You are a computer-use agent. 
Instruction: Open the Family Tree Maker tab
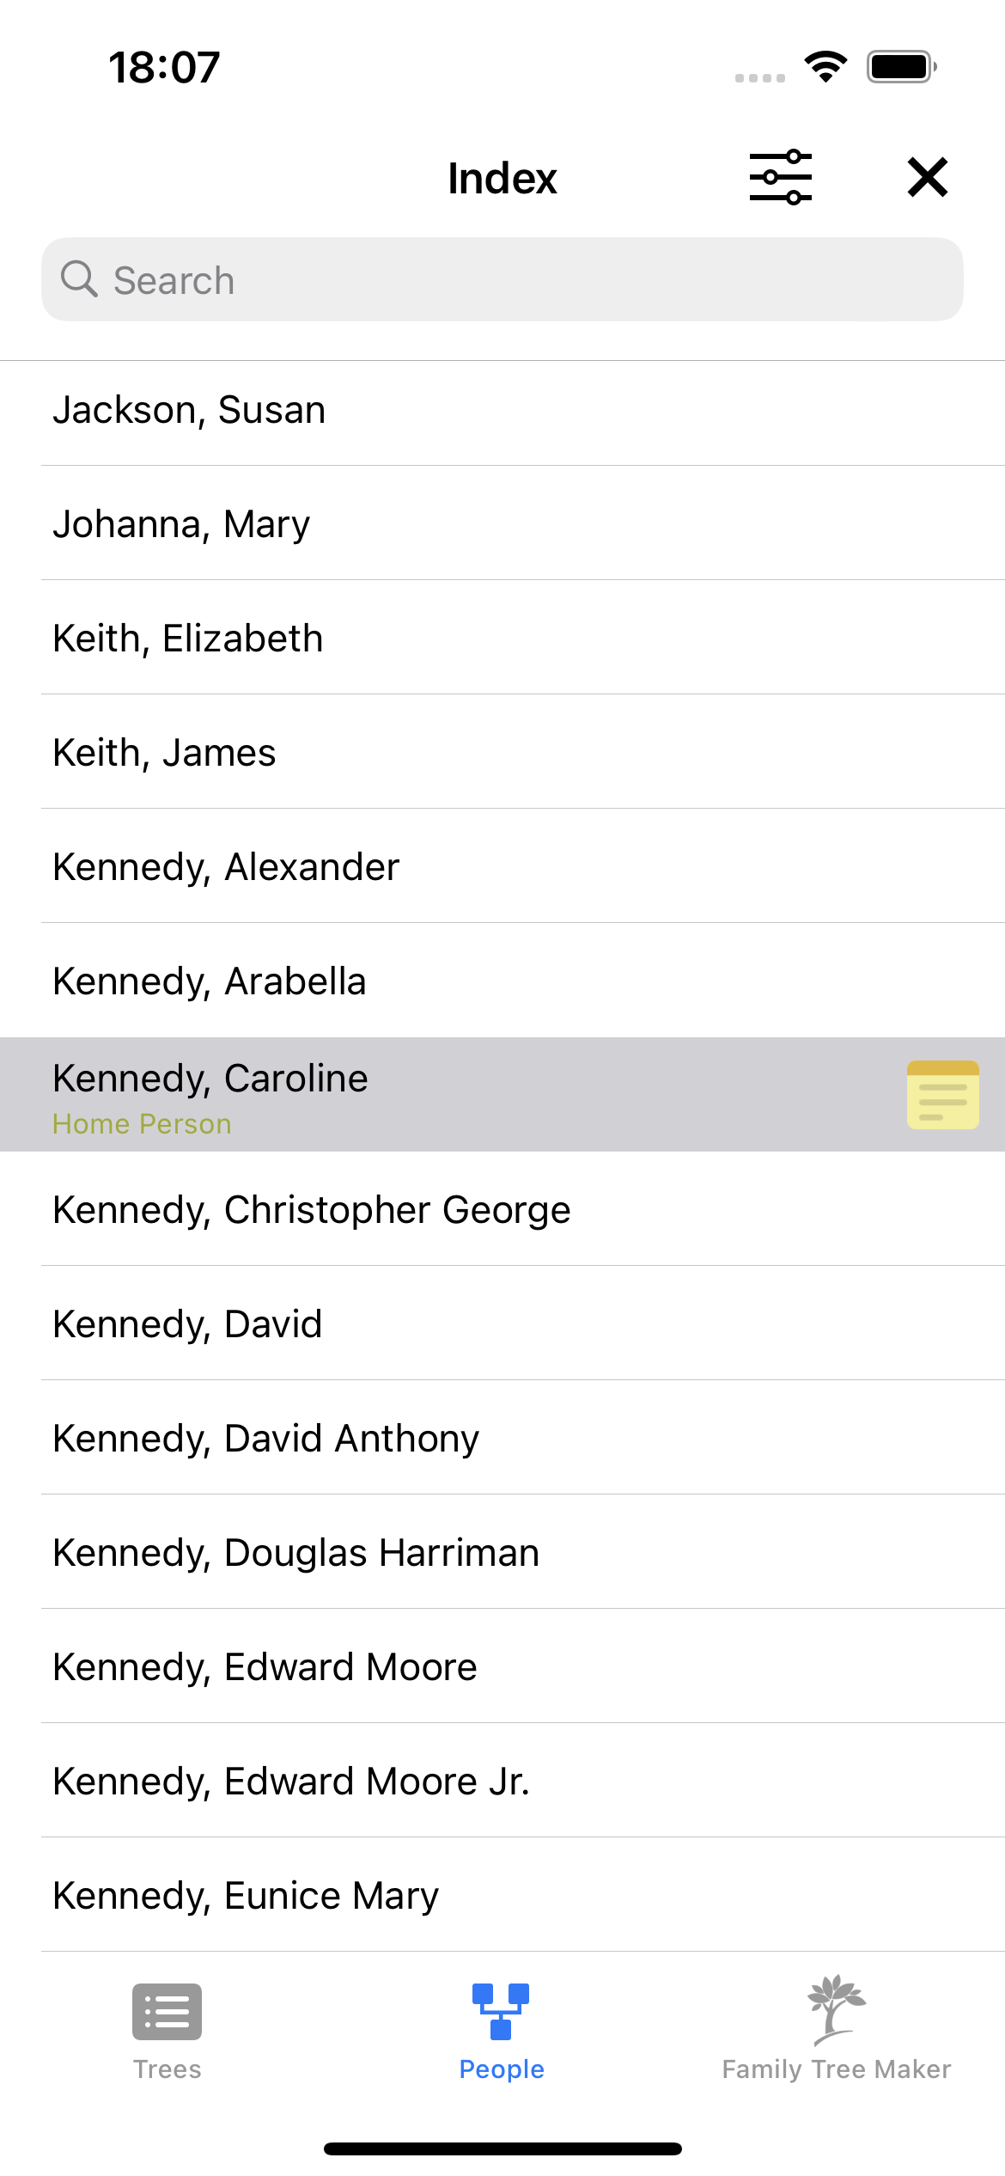pyautogui.click(x=836, y=2032)
